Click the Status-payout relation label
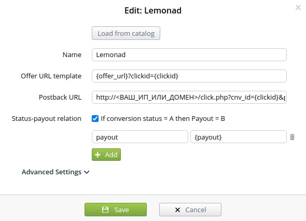This screenshot has width=306, height=221. [47, 118]
